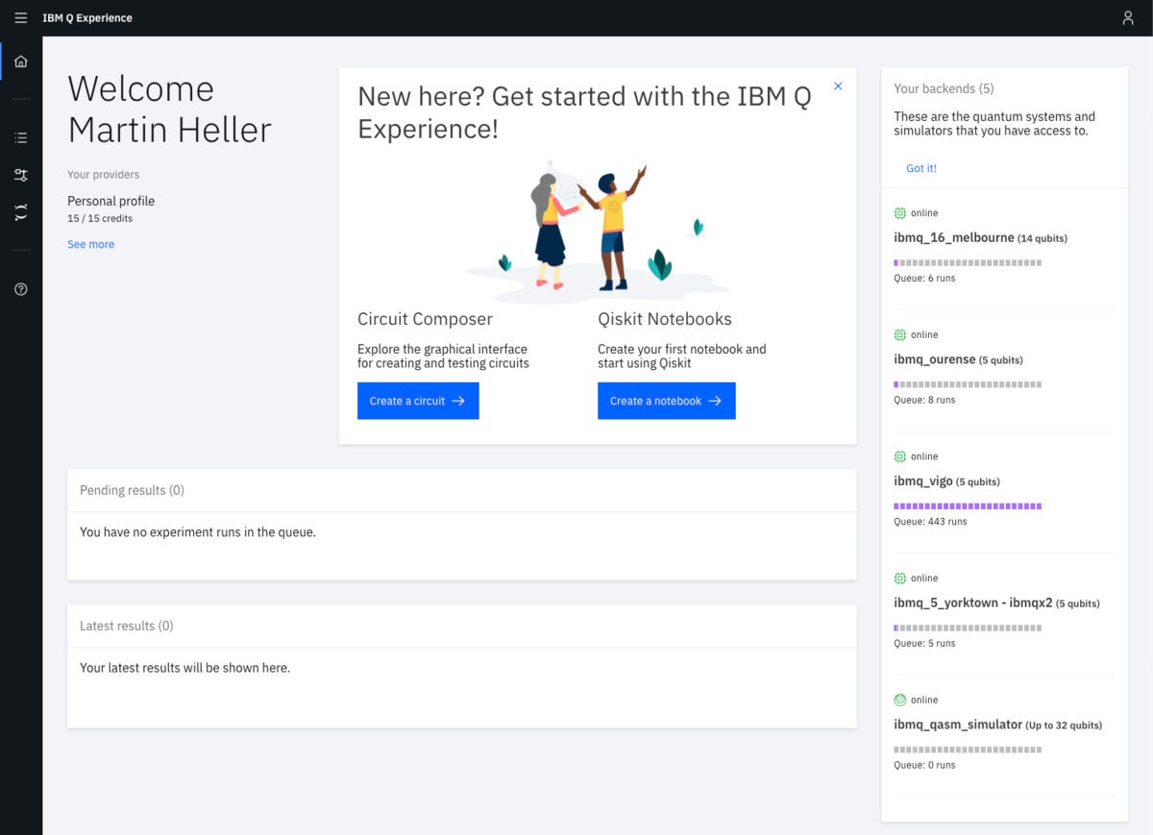The width and height of the screenshot is (1153, 835).
Task: Open the ibmq_ourense backend entry
Action: (934, 359)
